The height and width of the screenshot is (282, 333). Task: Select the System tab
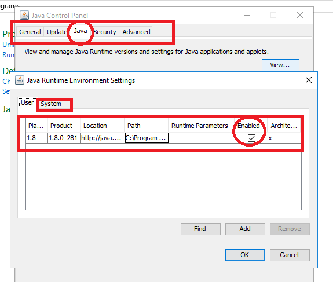[51, 104]
